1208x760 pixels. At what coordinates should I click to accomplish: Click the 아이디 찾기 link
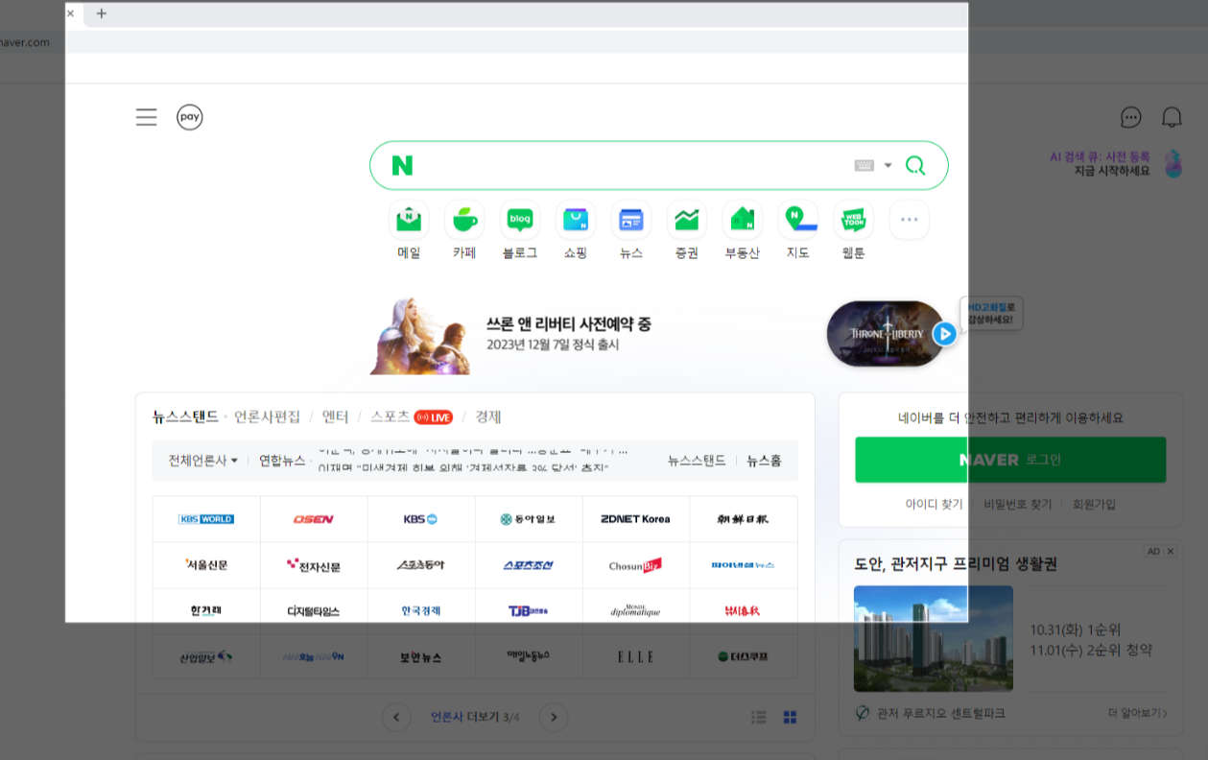coord(934,504)
